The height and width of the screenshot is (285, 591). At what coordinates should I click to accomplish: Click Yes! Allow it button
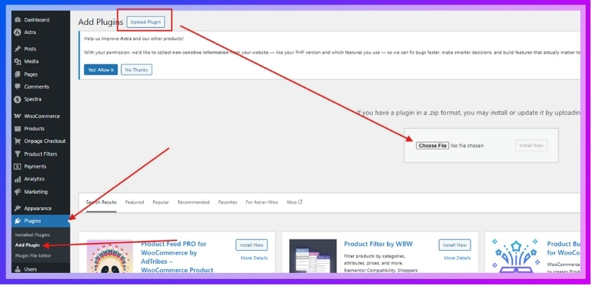(x=101, y=70)
